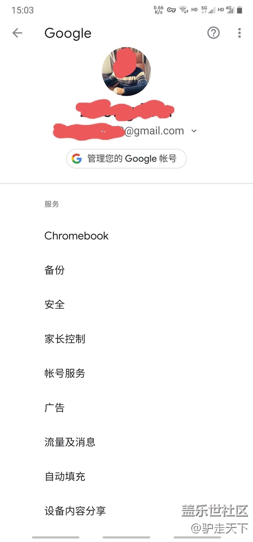Tap the profile avatar picture
The image size is (253, 542).
coord(126,72)
